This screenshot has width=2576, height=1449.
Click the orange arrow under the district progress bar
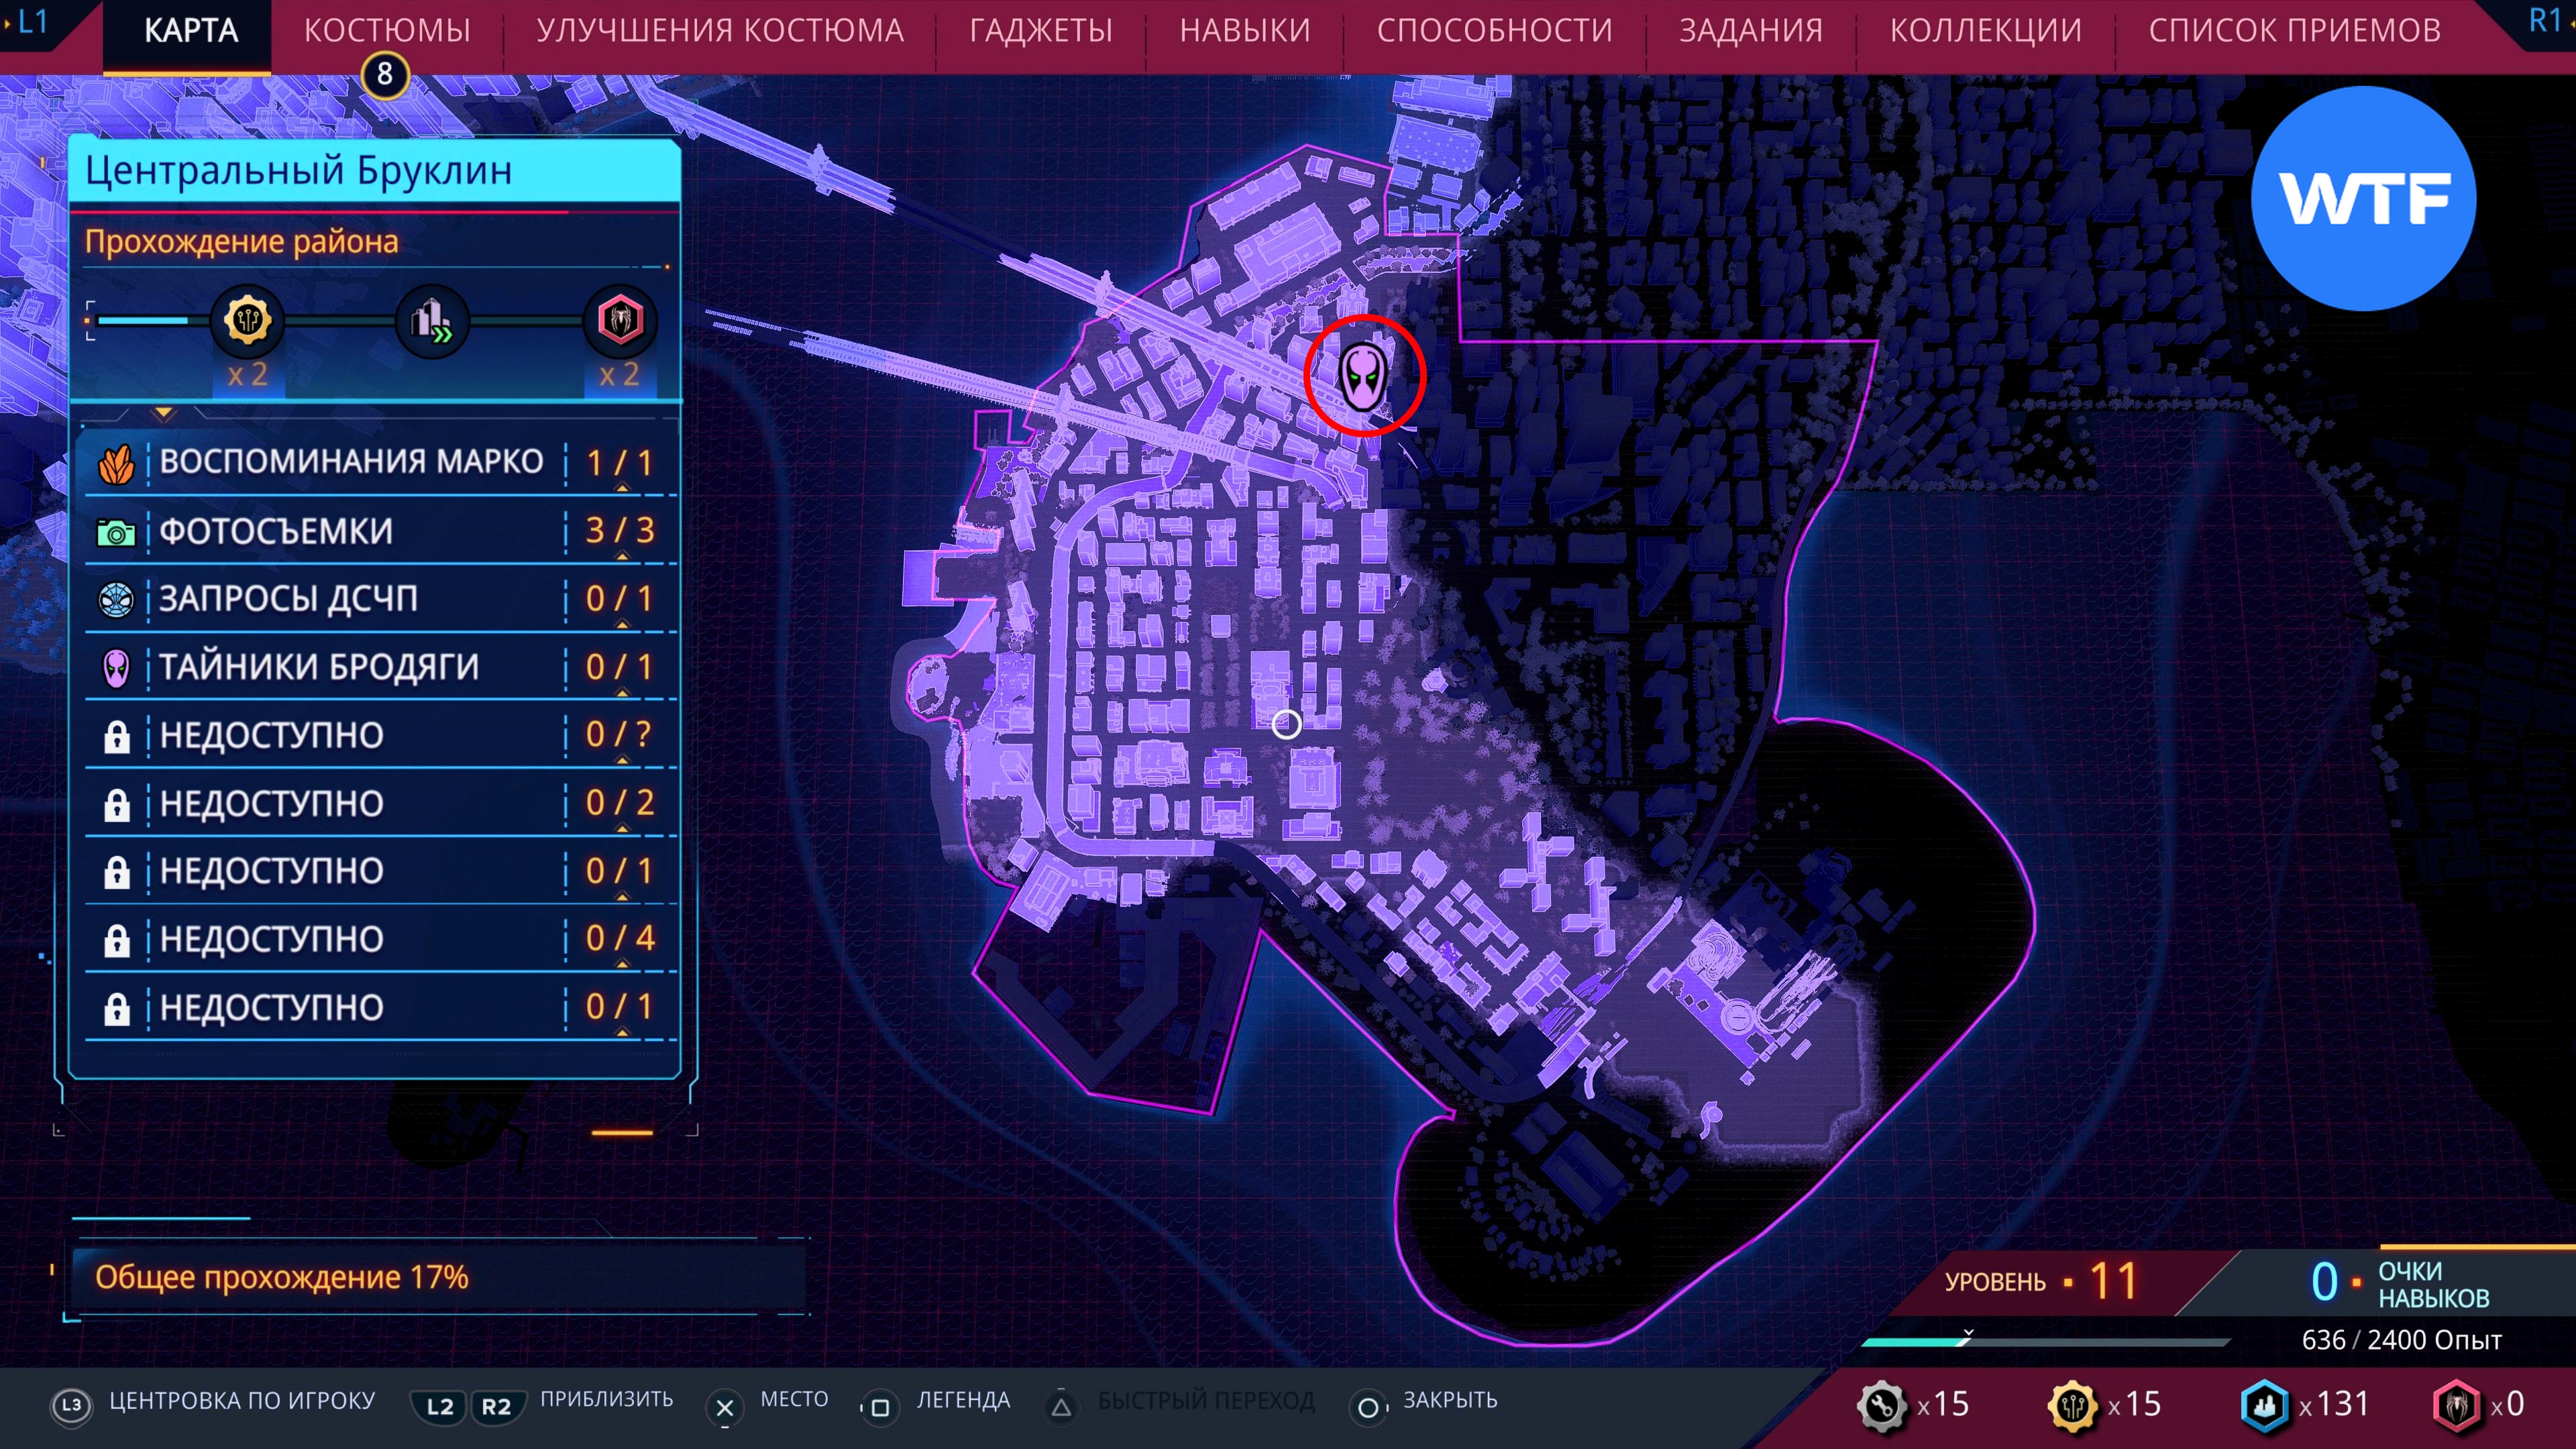click(x=164, y=413)
